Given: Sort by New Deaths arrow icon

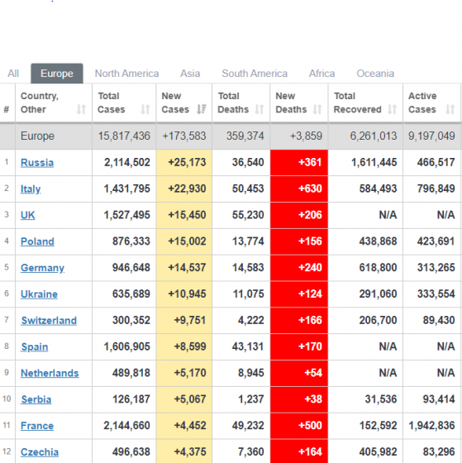Looking at the screenshot, I should coord(317,109).
